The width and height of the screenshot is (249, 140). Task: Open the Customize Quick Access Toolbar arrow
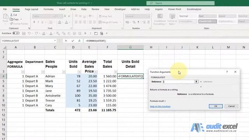107,33
